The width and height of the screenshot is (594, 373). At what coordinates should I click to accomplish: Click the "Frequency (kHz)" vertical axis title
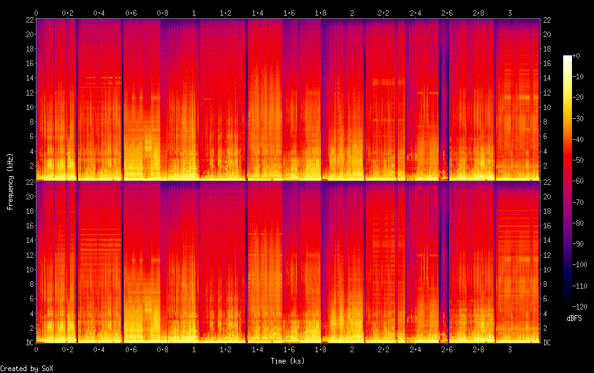pos(10,181)
